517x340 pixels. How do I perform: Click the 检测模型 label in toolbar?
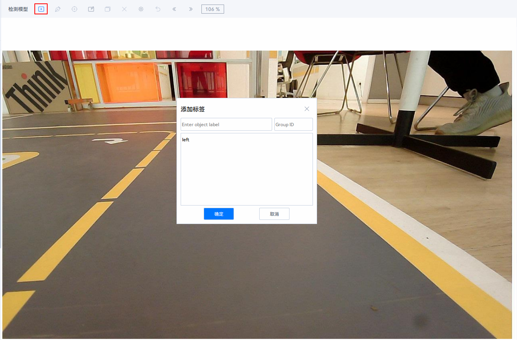pyautogui.click(x=18, y=9)
